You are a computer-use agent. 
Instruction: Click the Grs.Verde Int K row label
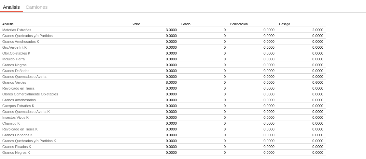pyautogui.click(x=14, y=47)
